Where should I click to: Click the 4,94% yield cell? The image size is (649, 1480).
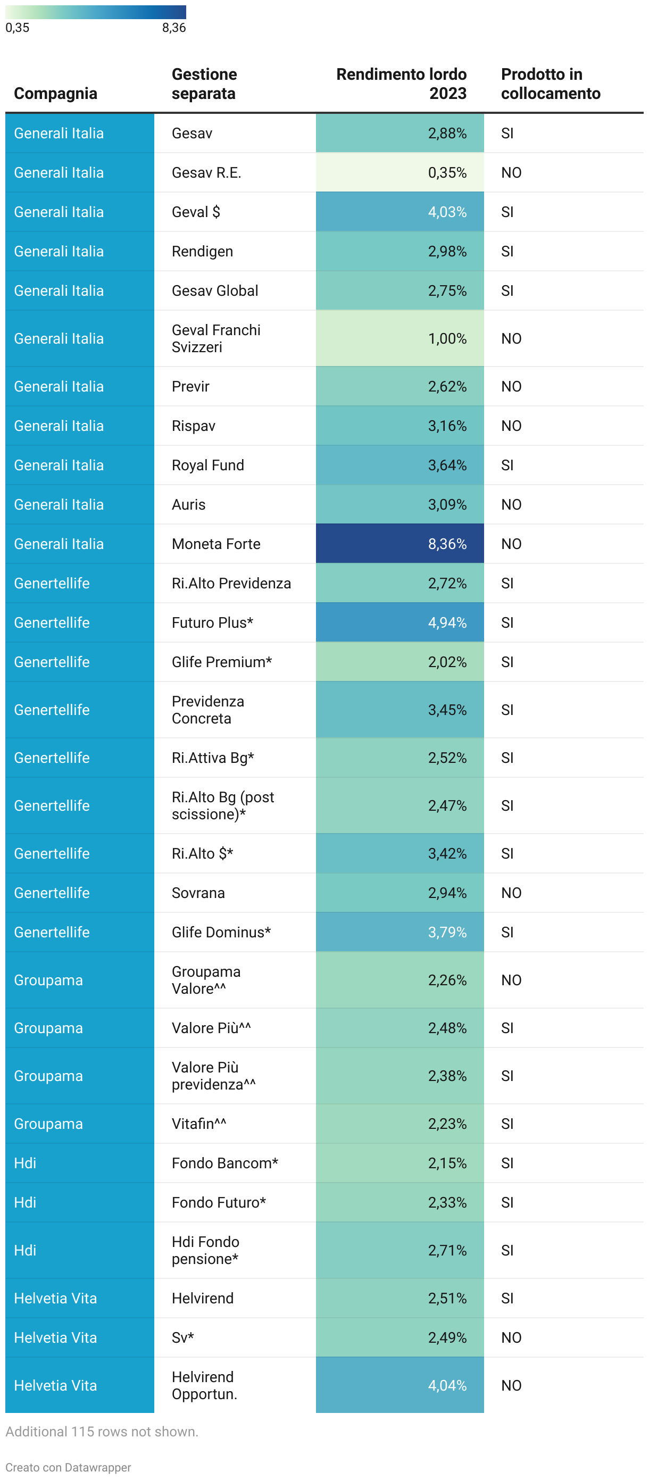point(399,622)
